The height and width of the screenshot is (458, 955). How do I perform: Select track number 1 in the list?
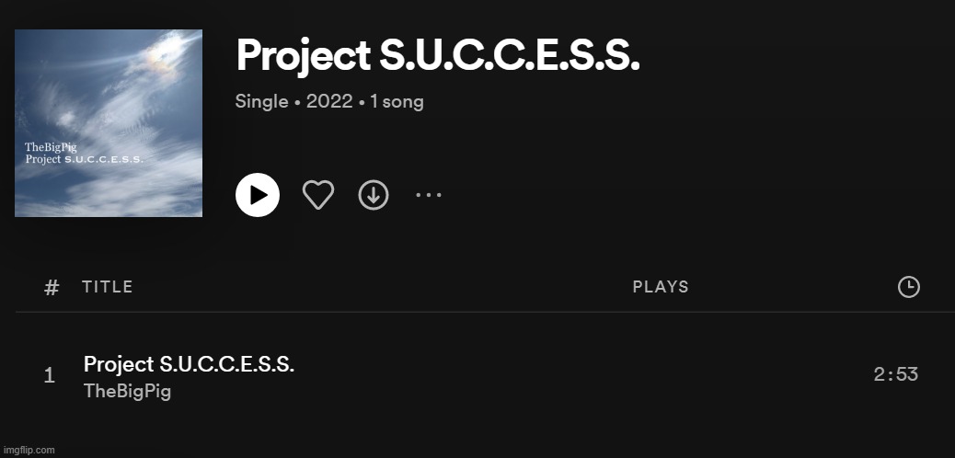tap(50, 376)
